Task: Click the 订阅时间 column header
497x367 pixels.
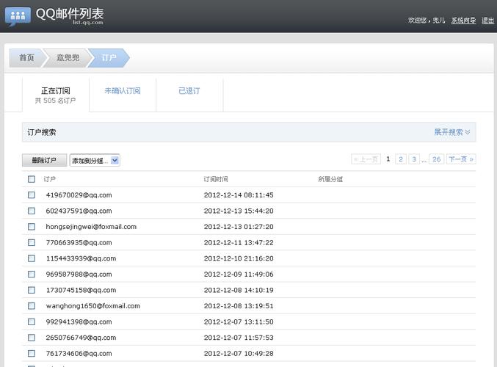Action: pos(216,179)
